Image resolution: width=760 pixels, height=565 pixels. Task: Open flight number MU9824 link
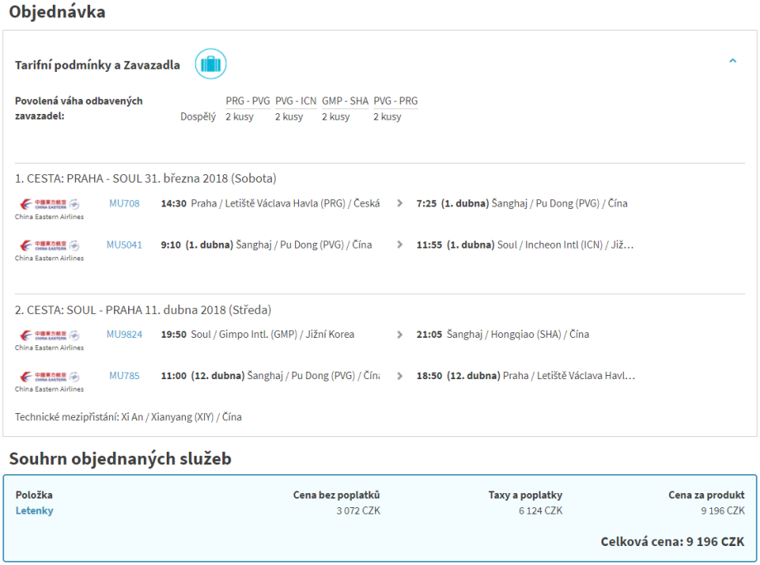point(124,335)
